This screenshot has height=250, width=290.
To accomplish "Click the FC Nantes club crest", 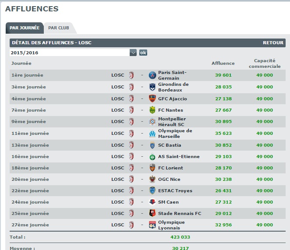I will (152, 110).
